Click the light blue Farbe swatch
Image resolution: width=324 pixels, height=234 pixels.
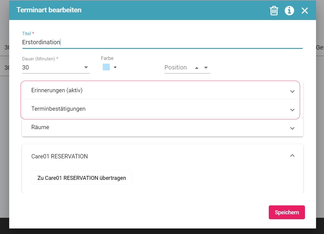tap(106, 67)
